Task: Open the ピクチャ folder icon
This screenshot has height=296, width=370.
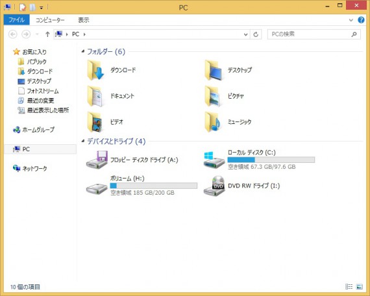Action: [x=212, y=96]
